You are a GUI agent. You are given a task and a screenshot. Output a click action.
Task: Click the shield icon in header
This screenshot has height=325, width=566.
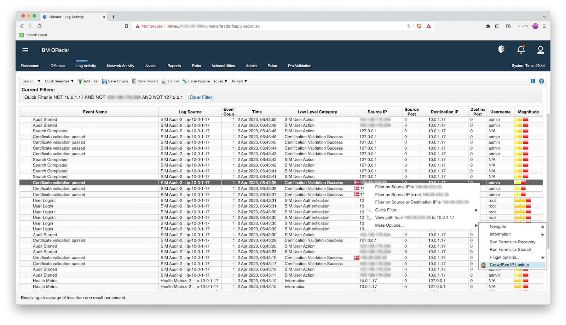[501, 50]
